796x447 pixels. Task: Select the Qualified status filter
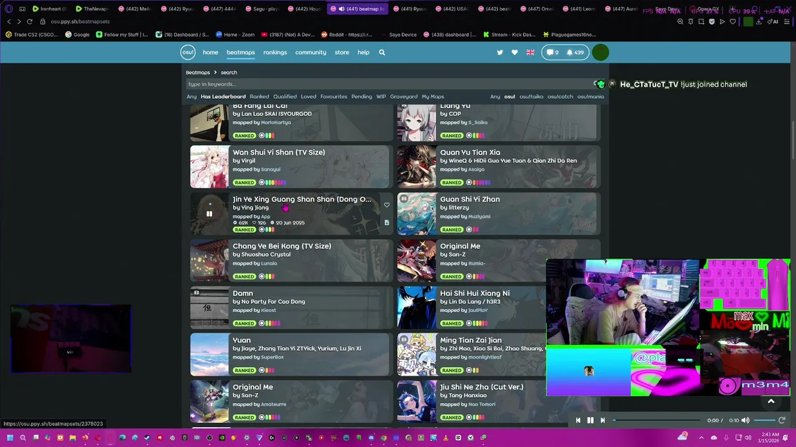click(x=285, y=97)
